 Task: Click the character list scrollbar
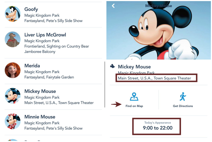105,85
